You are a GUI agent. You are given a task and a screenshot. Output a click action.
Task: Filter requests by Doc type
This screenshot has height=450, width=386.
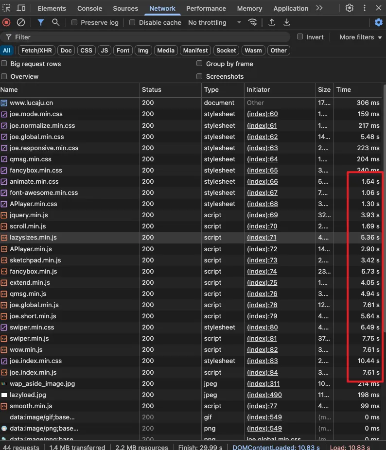pyautogui.click(x=66, y=51)
